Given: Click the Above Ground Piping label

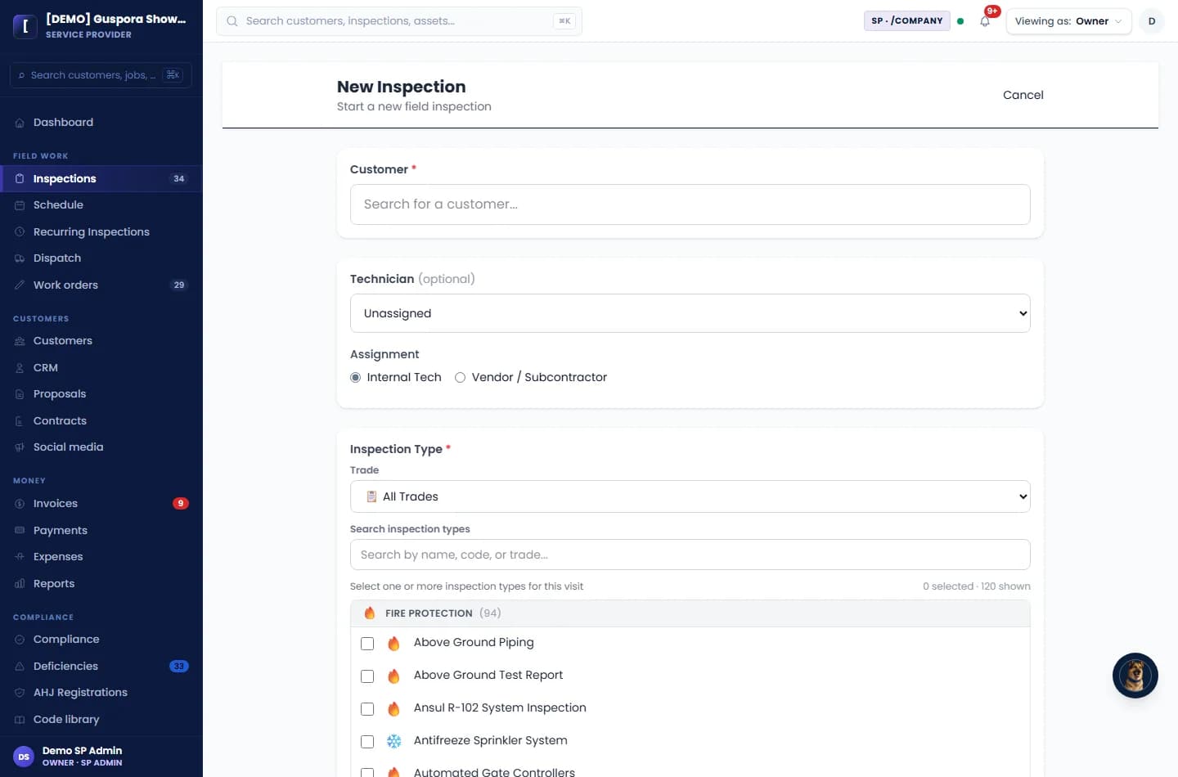Looking at the screenshot, I should tap(474, 643).
